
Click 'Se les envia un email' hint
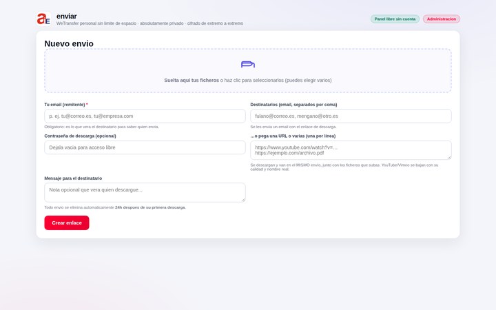tap(293, 127)
